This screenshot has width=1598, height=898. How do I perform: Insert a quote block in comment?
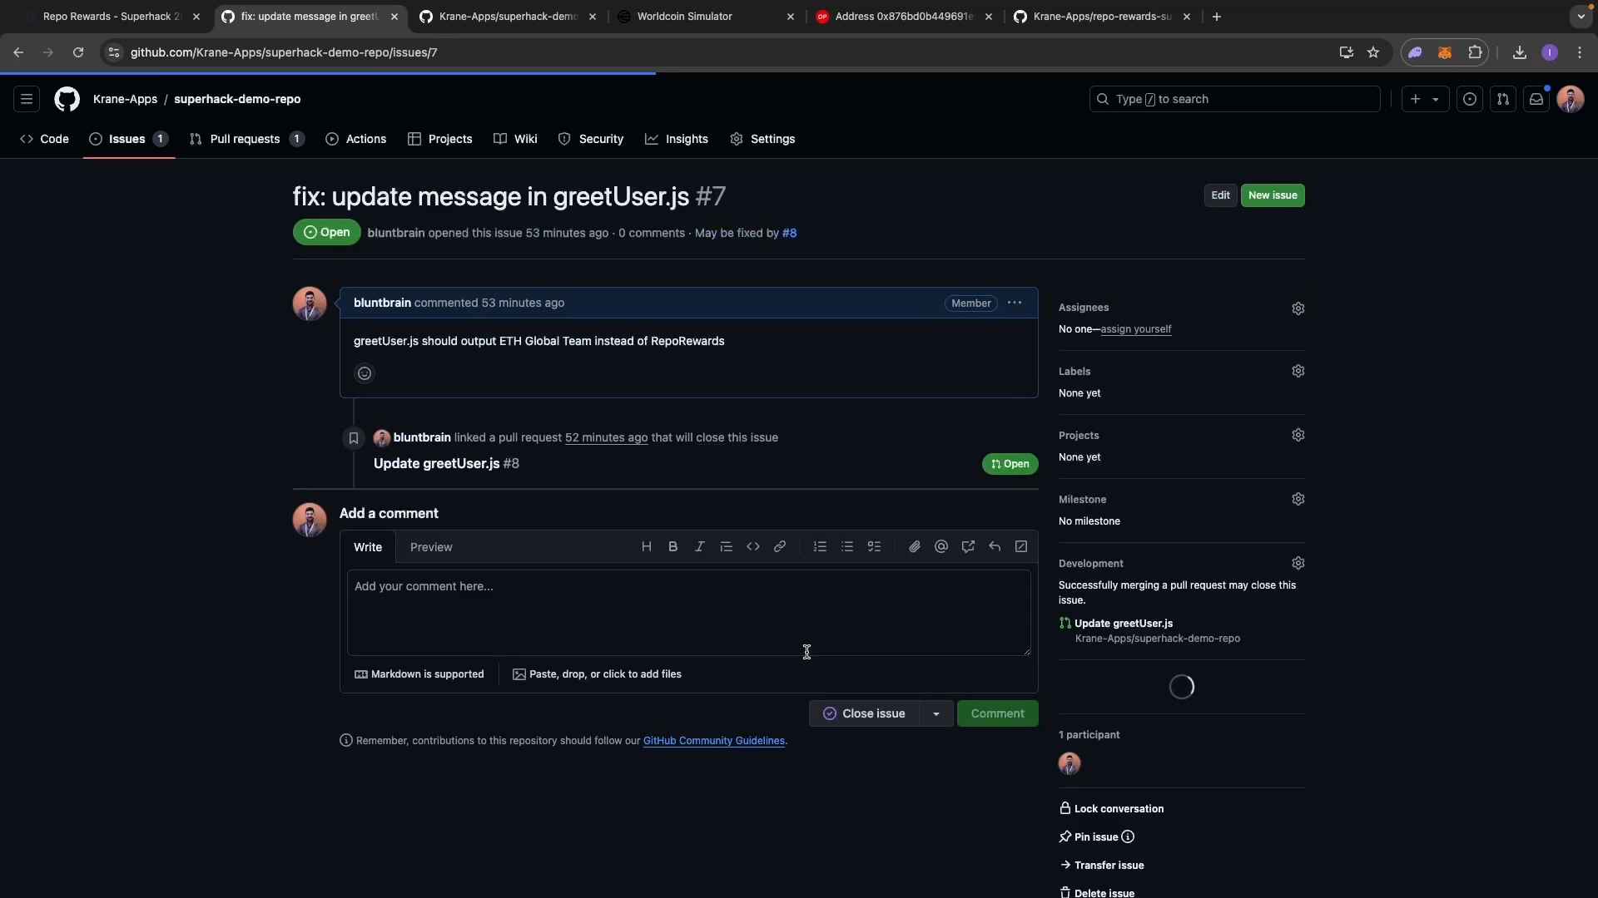727,547
